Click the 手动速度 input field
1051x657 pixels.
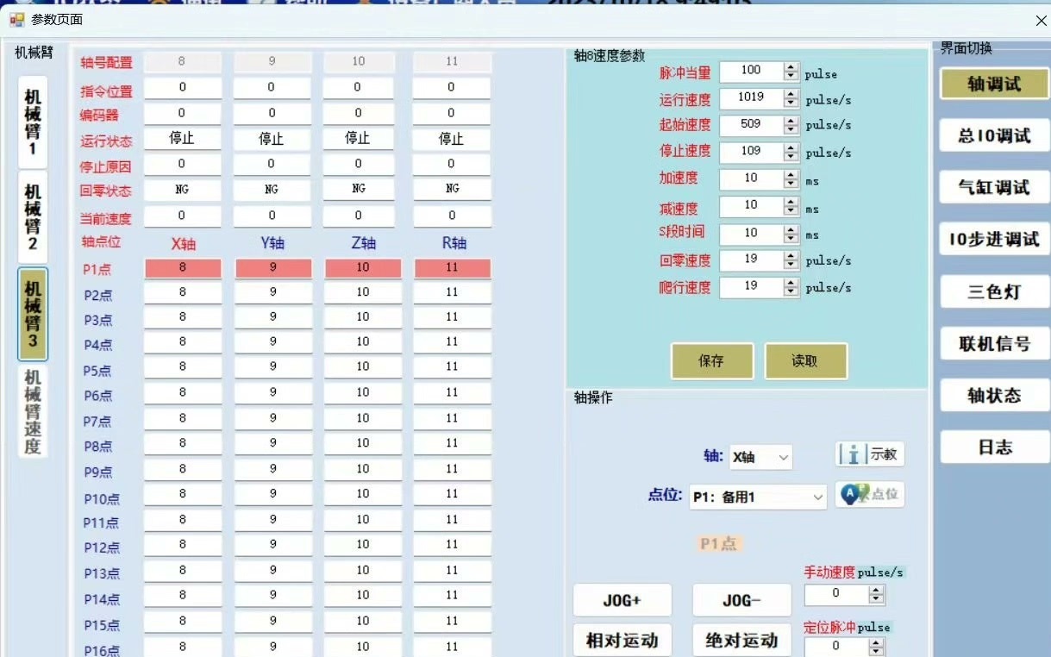pyautogui.click(x=836, y=594)
